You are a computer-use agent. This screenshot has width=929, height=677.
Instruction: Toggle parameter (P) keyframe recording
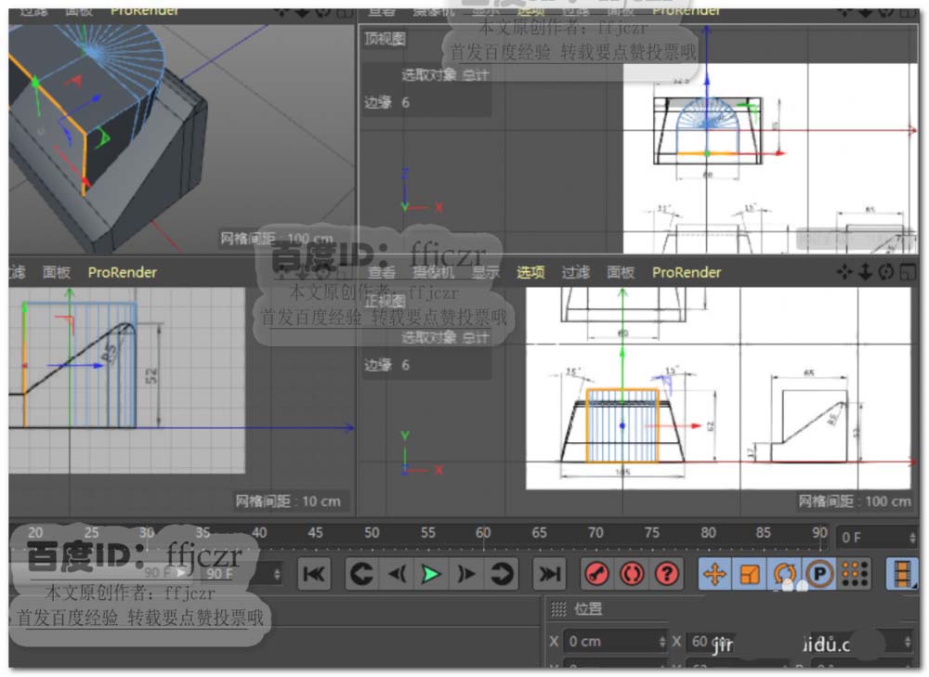819,575
